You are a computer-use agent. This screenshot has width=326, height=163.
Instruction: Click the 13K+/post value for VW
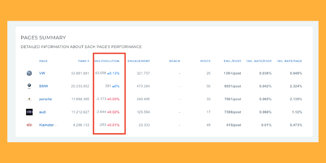coord(233,73)
